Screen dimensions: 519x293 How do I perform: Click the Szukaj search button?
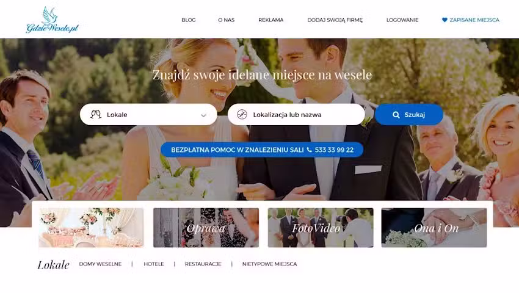pyautogui.click(x=408, y=115)
